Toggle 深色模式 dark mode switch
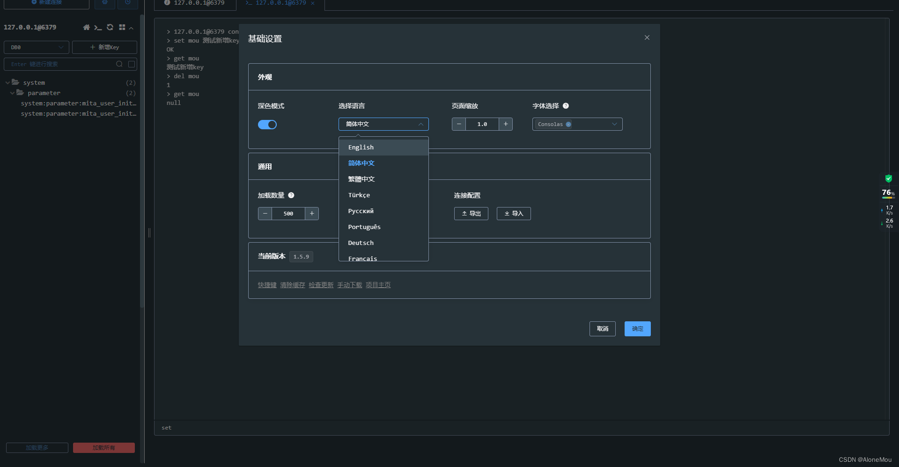 (x=267, y=124)
